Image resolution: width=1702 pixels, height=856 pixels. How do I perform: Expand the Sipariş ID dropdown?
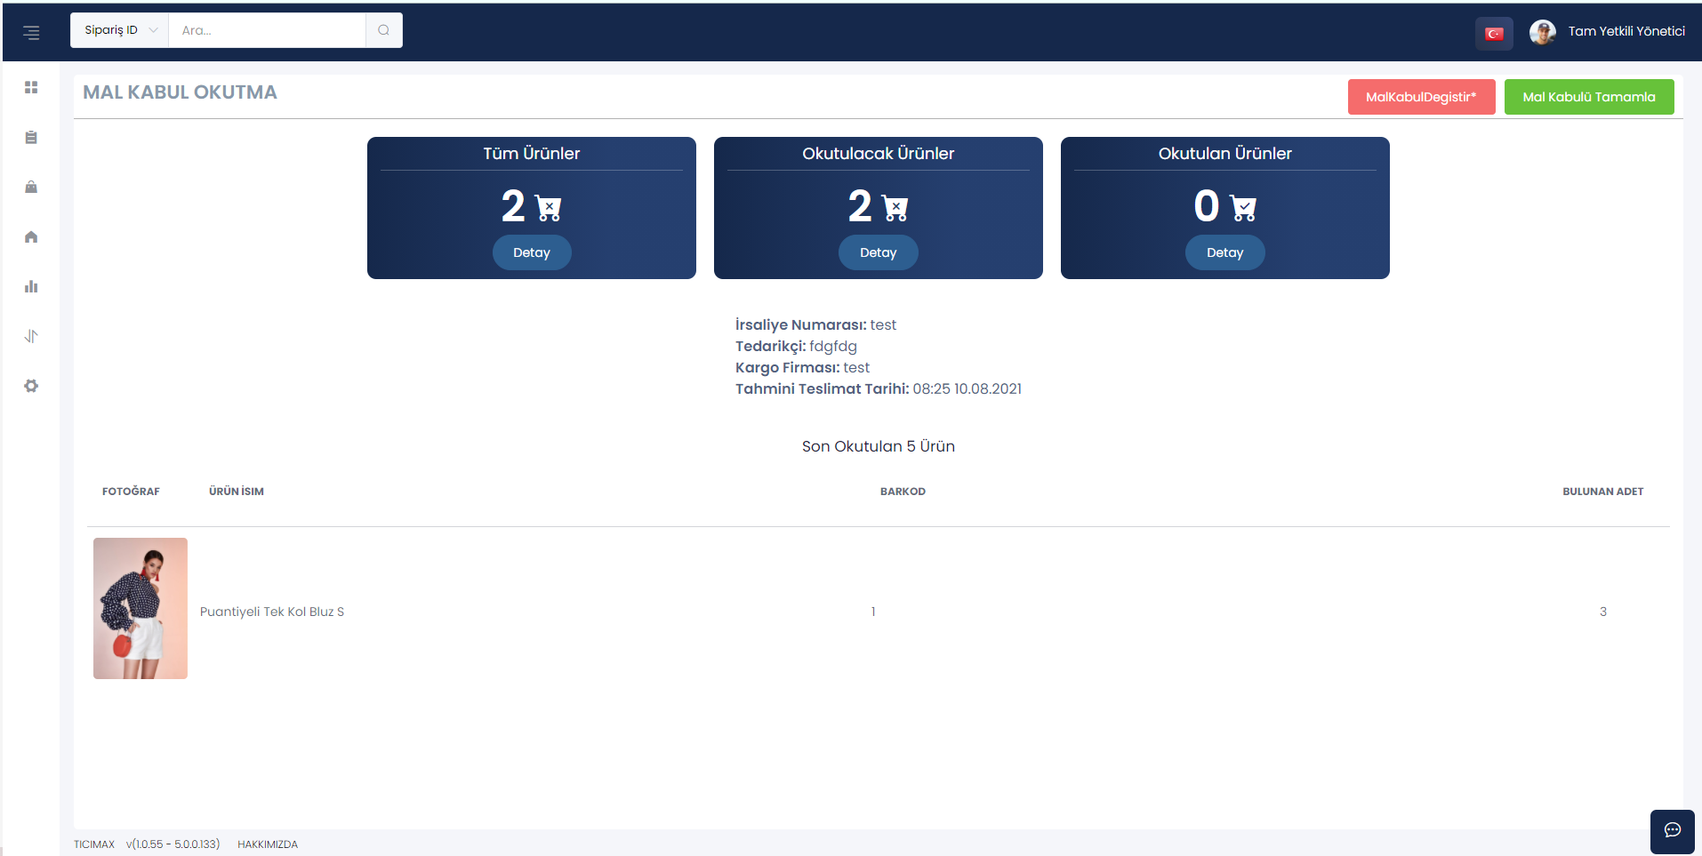pyautogui.click(x=120, y=30)
